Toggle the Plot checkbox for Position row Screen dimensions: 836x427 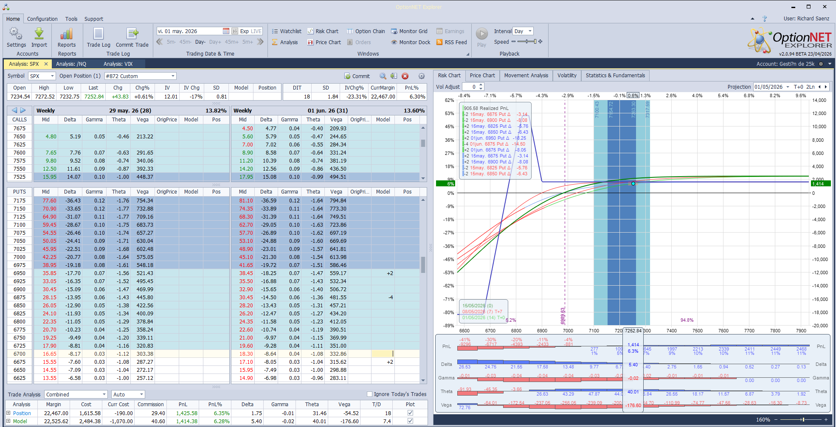[410, 413]
